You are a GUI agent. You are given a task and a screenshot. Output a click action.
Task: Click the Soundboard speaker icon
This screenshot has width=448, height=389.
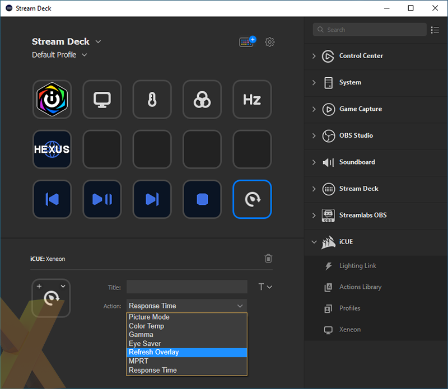coord(328,162)
